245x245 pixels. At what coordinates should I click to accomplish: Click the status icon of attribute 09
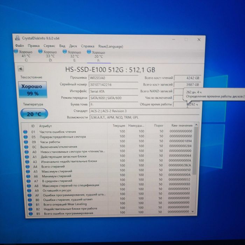click(26, 142)
